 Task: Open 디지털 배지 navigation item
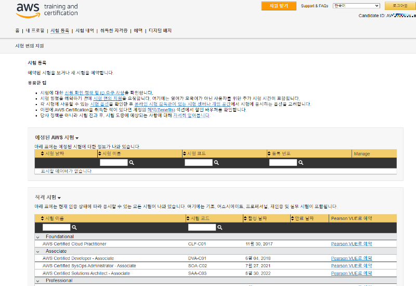tap(160, 31)
